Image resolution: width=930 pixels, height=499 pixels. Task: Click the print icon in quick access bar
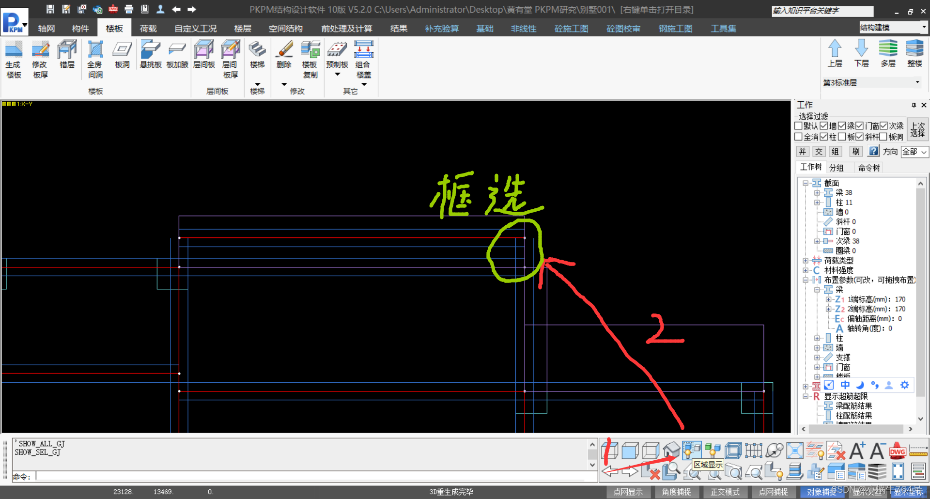pyautogui.click(x=129, y=9)
